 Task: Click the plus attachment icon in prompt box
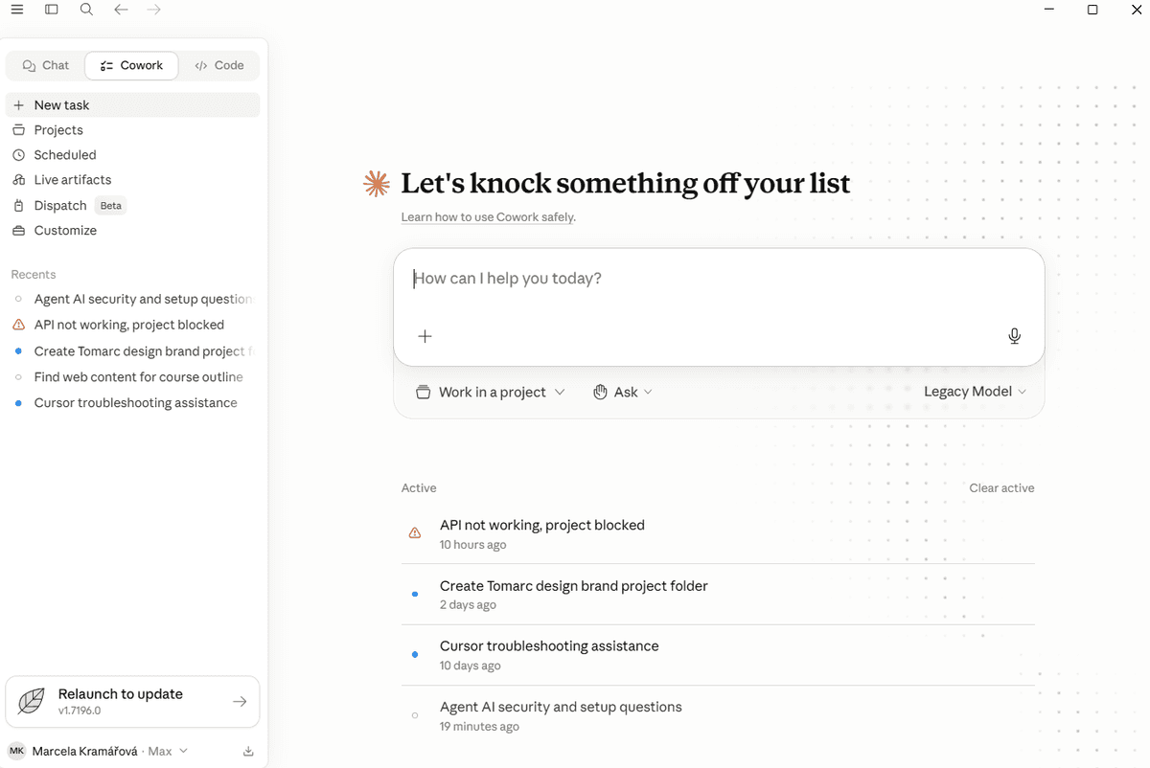point(425,336)
